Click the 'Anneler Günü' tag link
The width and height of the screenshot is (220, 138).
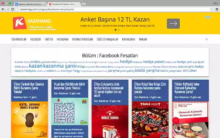click(x=22, y=62)
